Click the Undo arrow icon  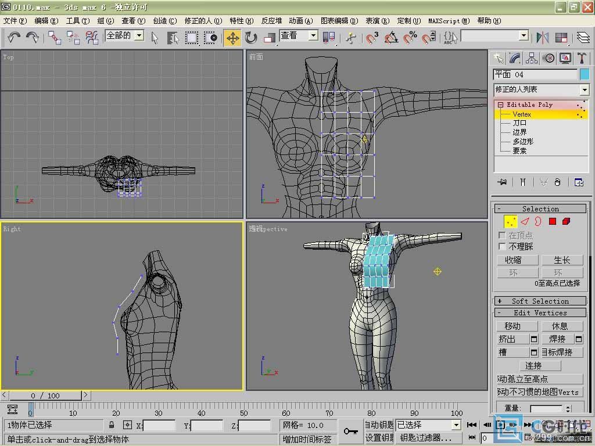(x=14, y=37)
